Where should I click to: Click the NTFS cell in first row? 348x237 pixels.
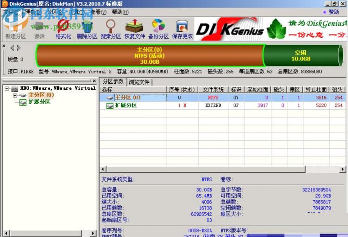[x=213, y=98]
